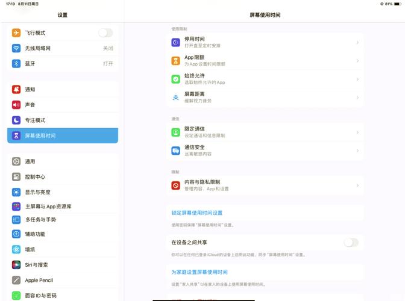The image size is (405, 301).
Task: Expand the 停用时间 row chevron
Action: [357, 43]
